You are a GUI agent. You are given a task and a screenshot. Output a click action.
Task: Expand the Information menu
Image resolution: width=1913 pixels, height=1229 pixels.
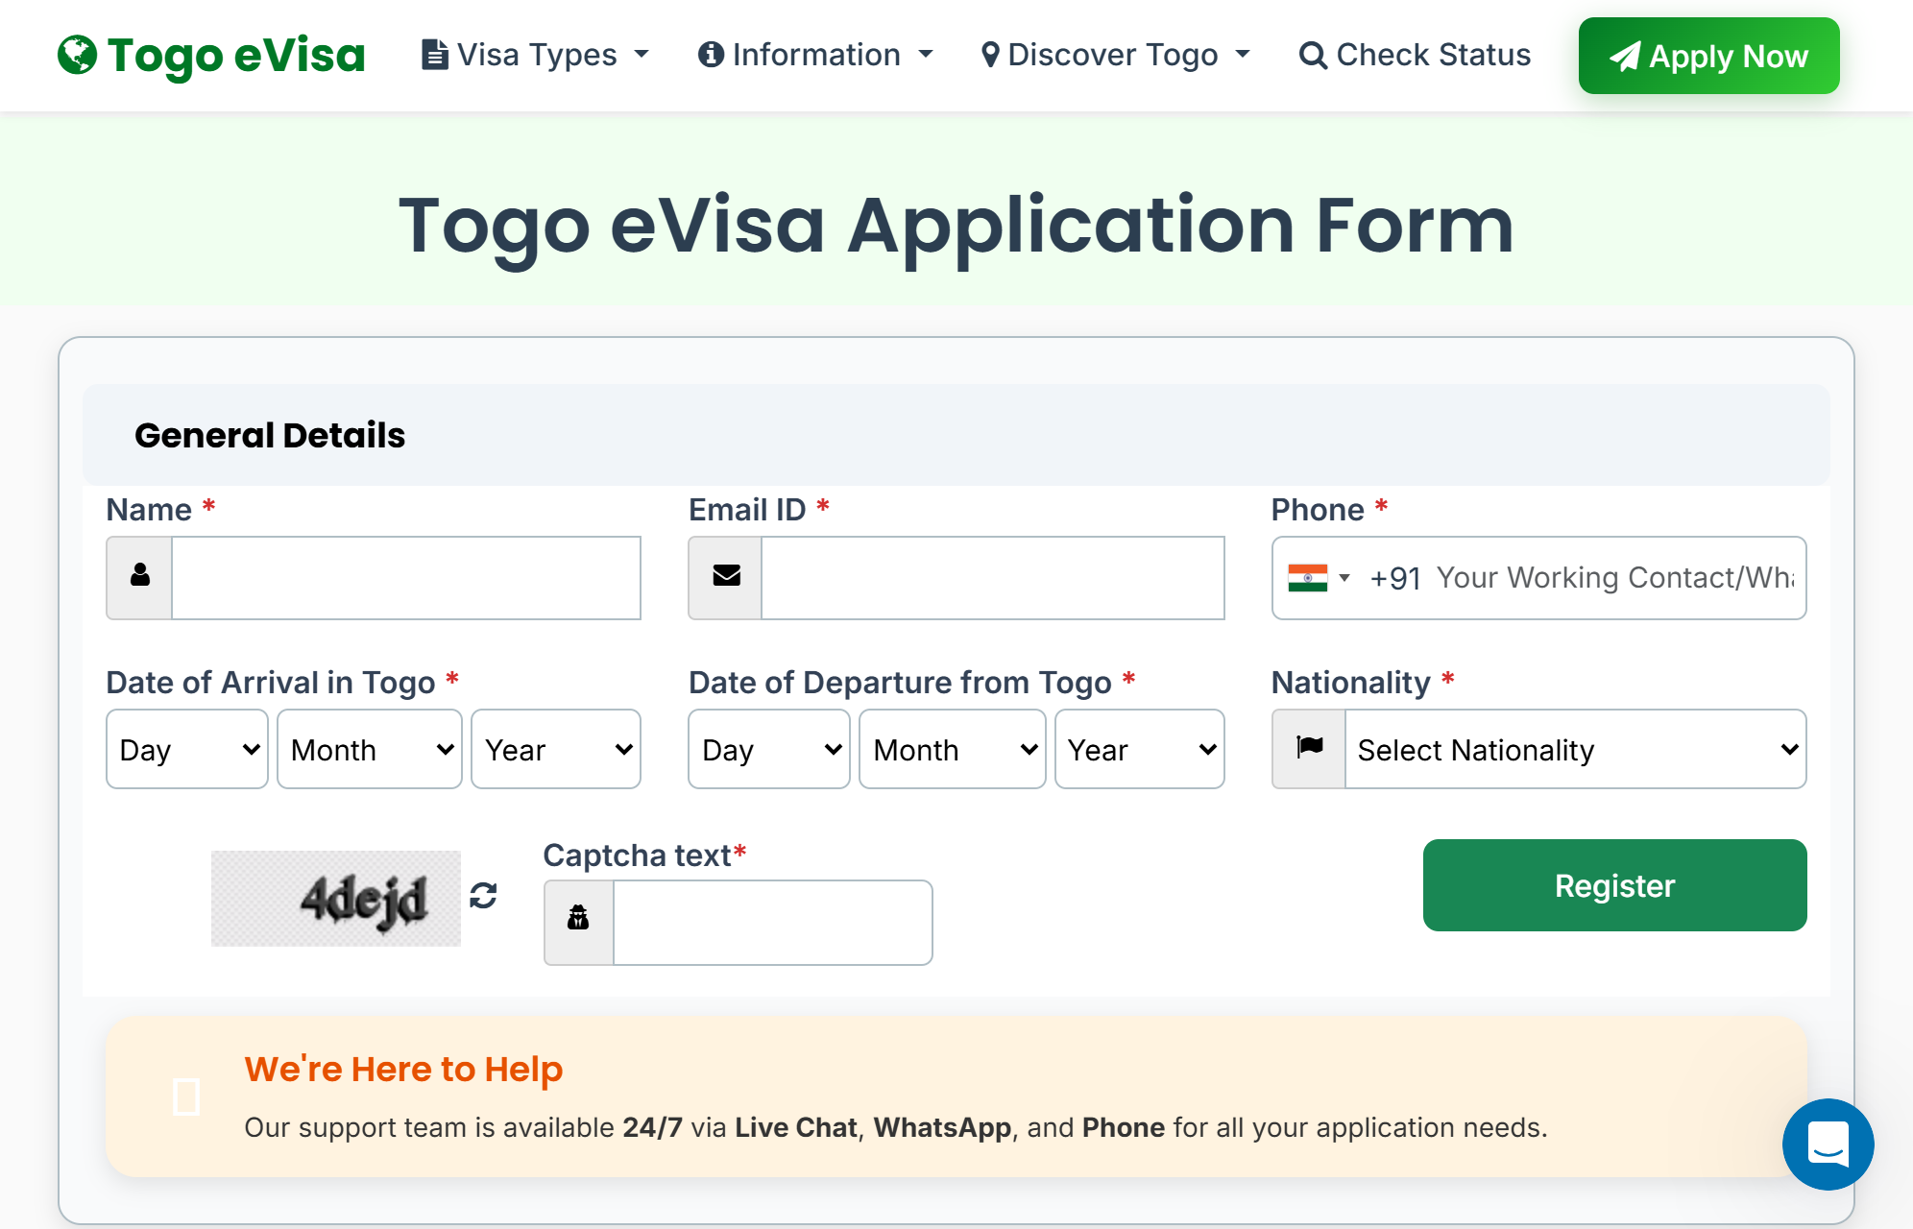coord(815,55)
